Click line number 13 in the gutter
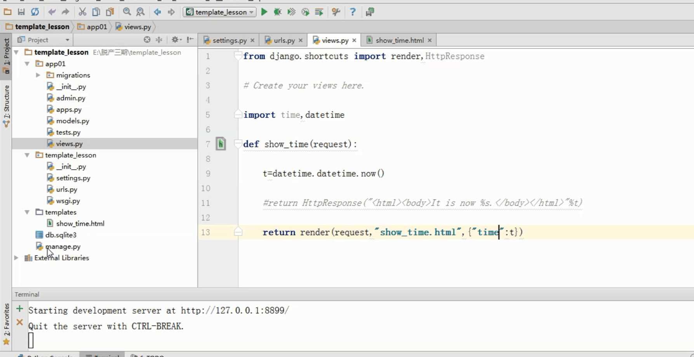This screenshot has width=694, height=357. coord(205,232)
